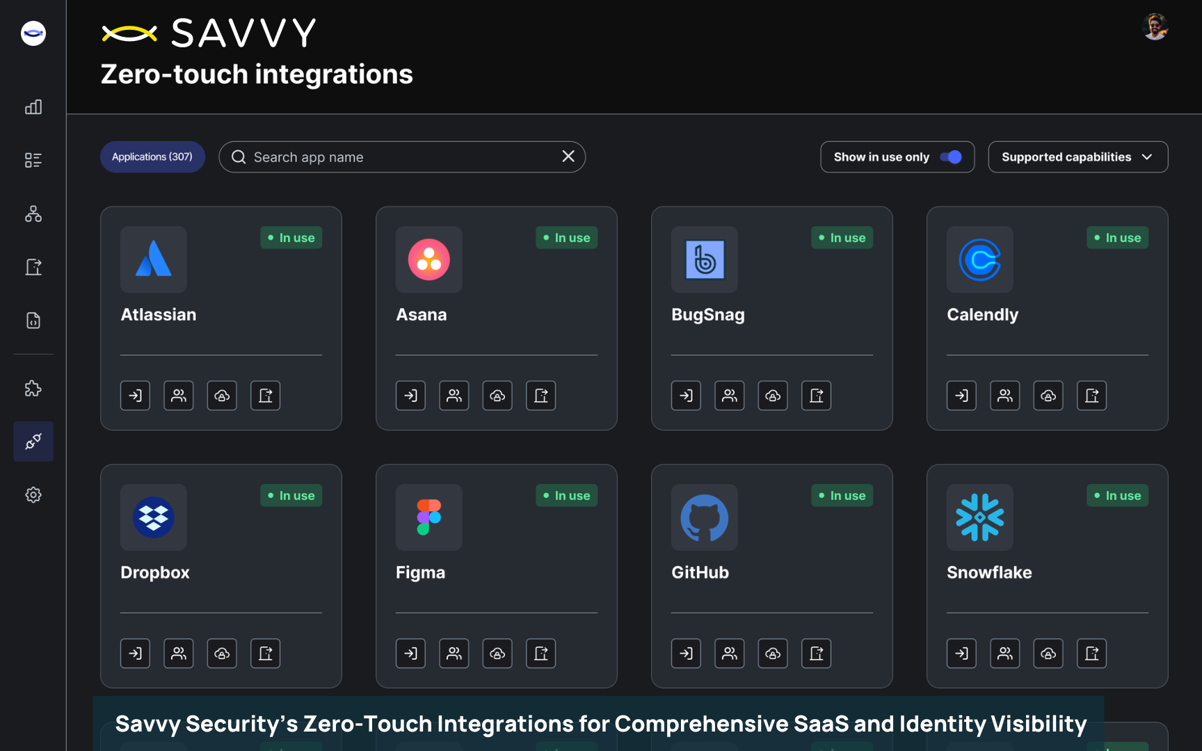Open the puzzle piece extensions sidebar icon
The image size is (1202, 751).
point(33,388)
